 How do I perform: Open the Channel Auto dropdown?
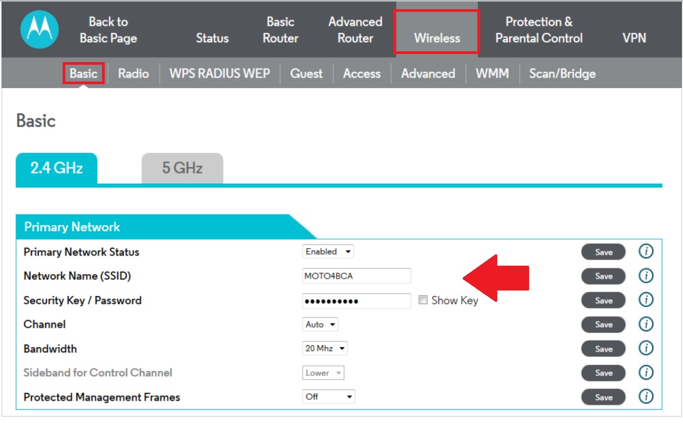320,325
